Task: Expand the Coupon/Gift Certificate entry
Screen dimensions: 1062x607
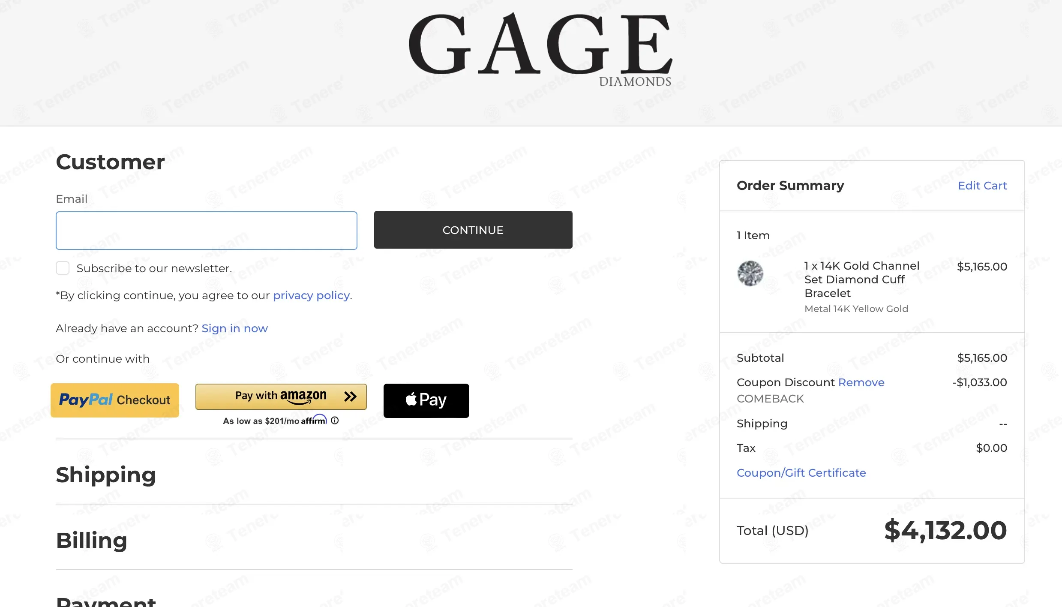Action: (x=801, y=473)
